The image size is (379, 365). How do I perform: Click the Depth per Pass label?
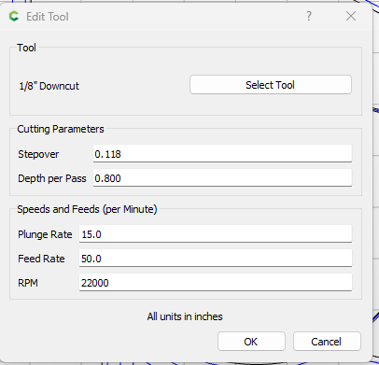point(52,178)
